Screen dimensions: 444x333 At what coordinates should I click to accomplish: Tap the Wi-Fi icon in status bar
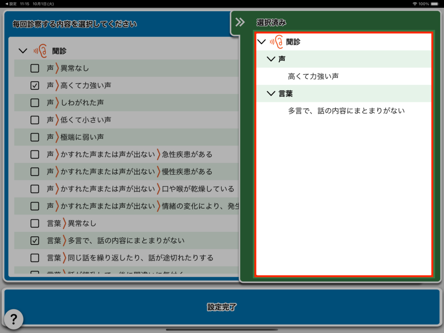tap(415, 3)
